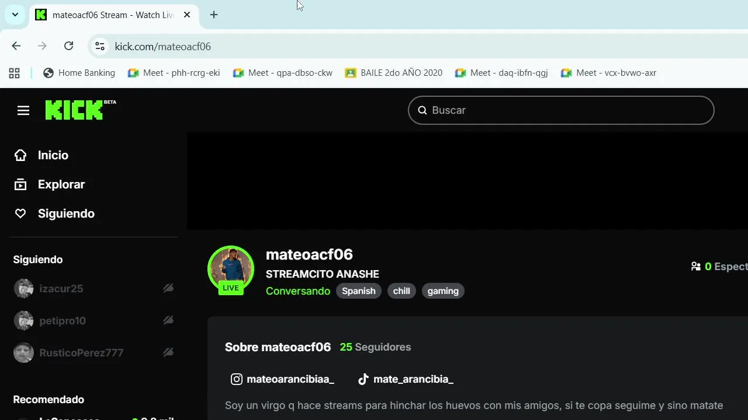Open the petipro10 channel name
Screen dimensions: 748x420
click(x=63, y=320)
